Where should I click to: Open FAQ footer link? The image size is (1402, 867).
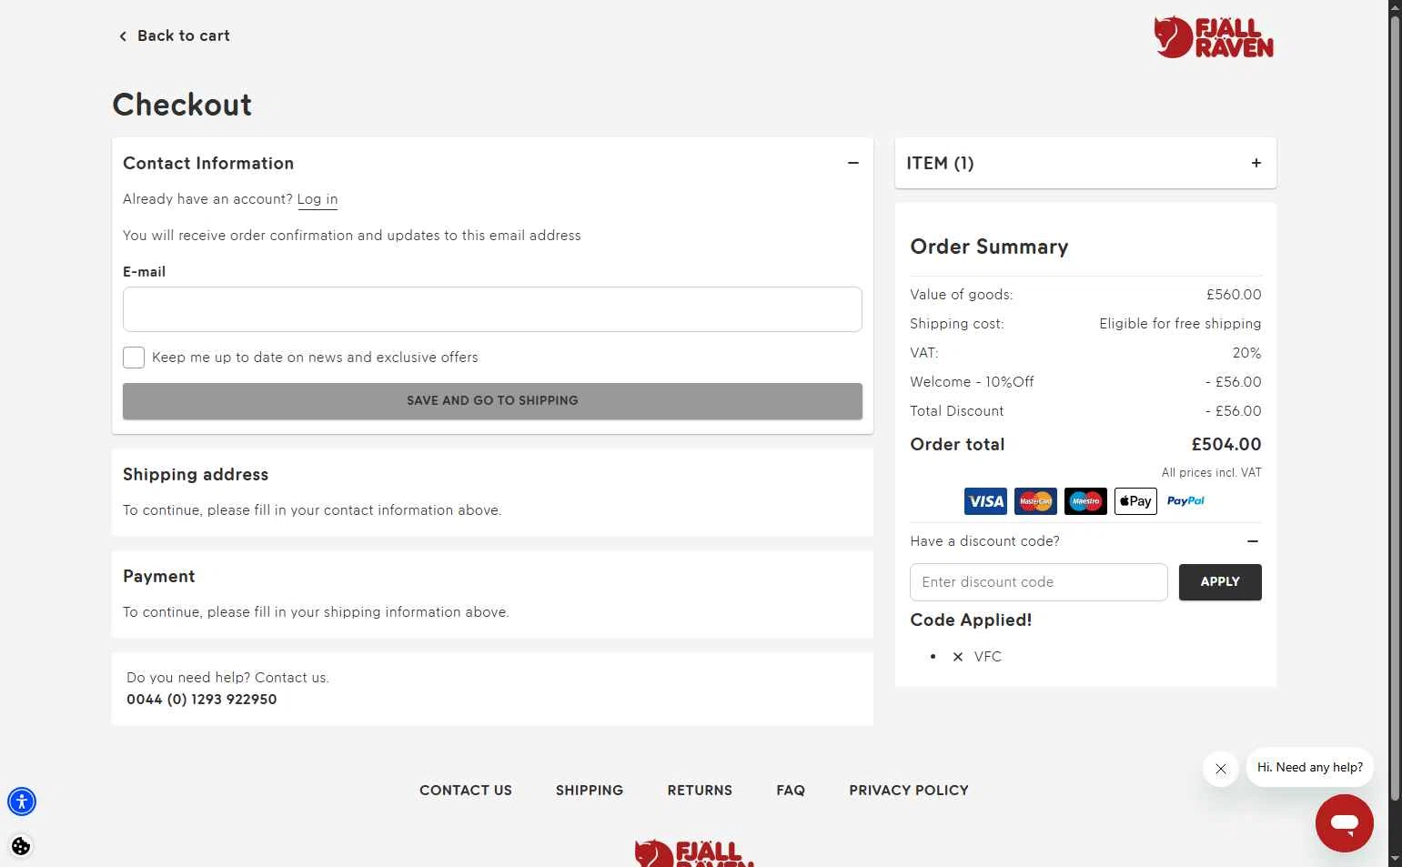(791, 791)
